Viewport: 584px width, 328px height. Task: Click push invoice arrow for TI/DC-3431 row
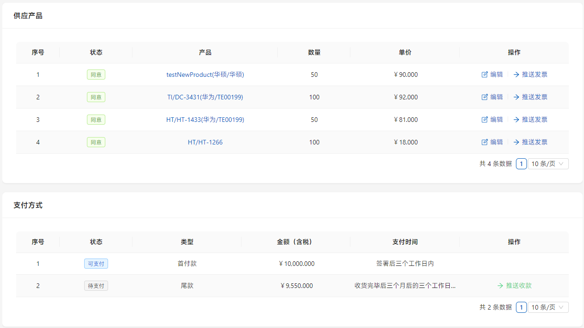pyautogui.click(x=516, y=97)
